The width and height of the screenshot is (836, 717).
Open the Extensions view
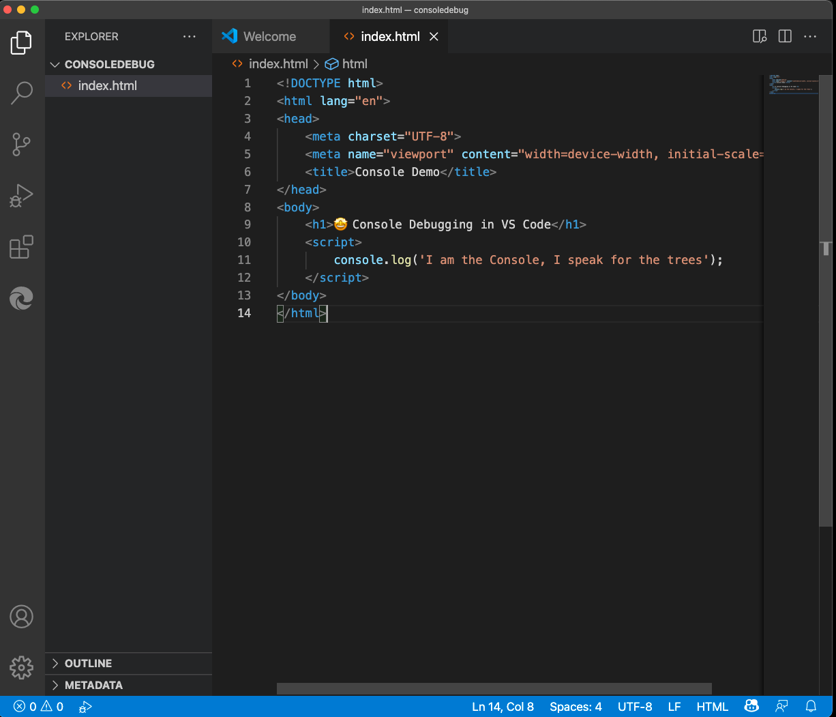21,247
